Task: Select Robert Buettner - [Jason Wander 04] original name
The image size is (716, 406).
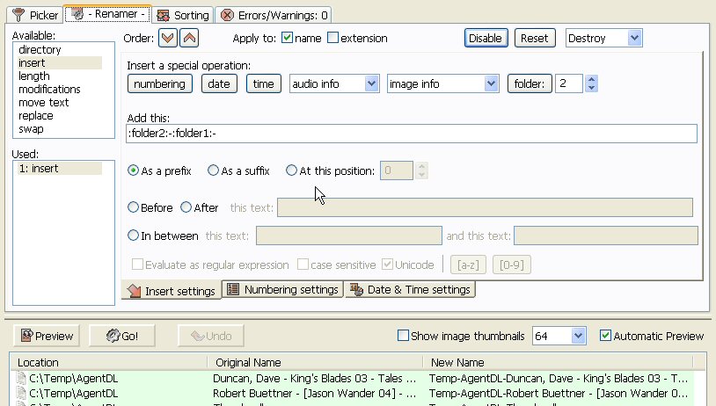Action: pyautogui.click(x=315, y=393)
